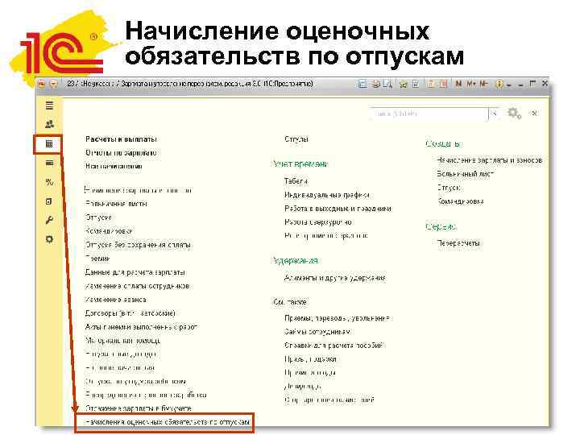Open the payments section card icon
Viewport: 580px width, 435px height.
click(x=49, y=163)
